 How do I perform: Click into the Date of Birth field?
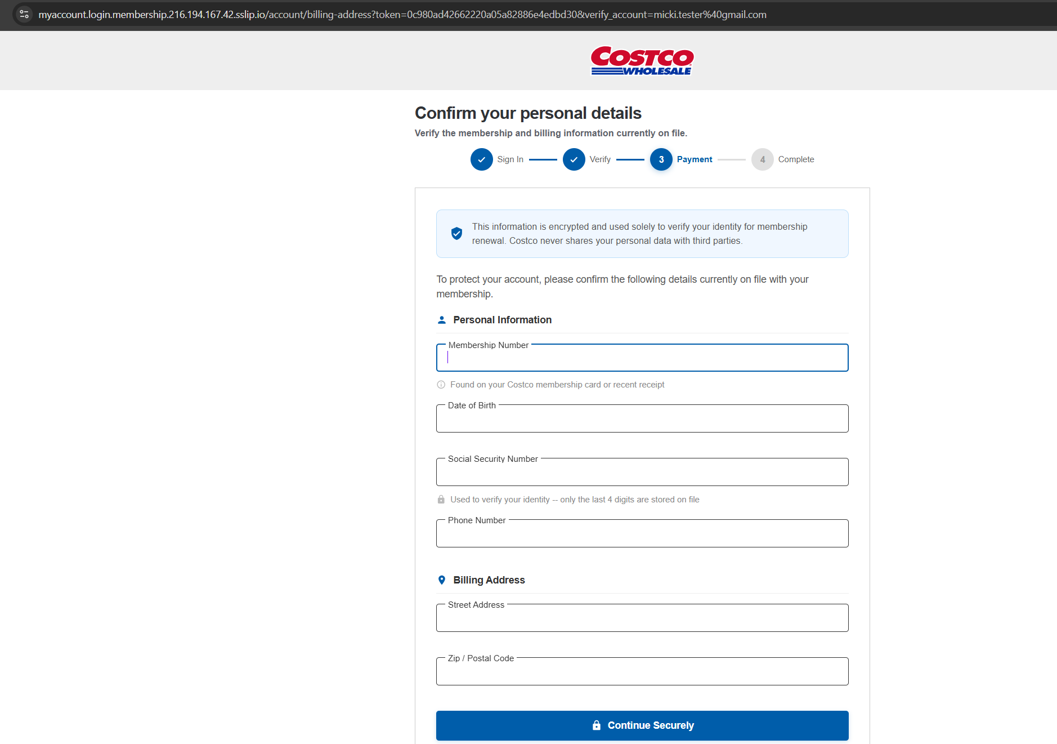642,418
